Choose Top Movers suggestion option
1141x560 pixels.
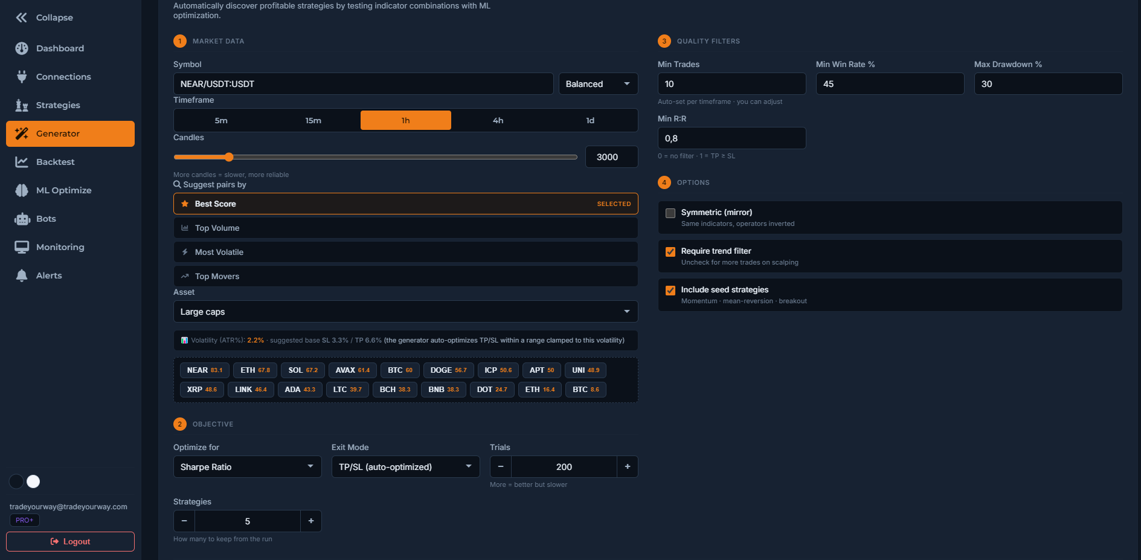tap(405, 276)
